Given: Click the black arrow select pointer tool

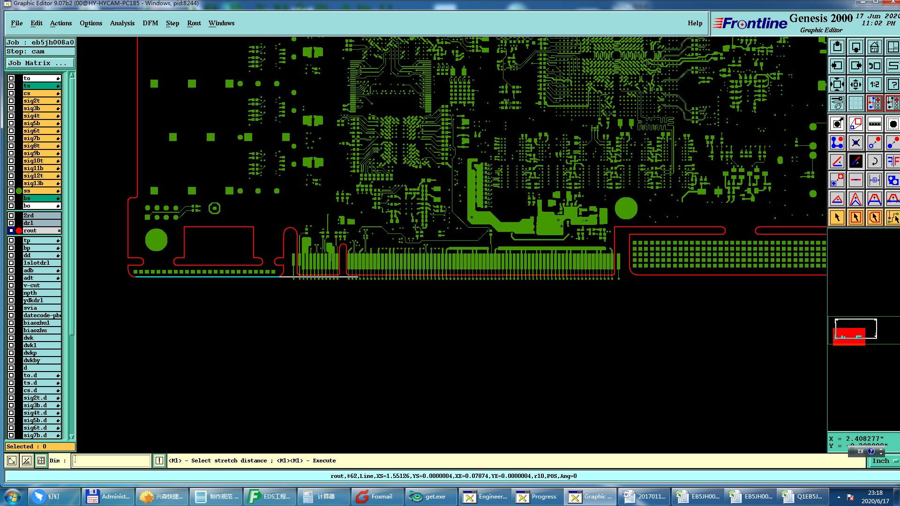Looking at the screenshot, I should pos(837,217).
